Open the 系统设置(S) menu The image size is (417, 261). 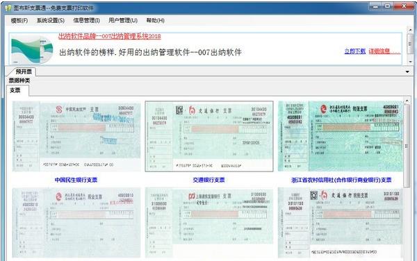[51, 20]
